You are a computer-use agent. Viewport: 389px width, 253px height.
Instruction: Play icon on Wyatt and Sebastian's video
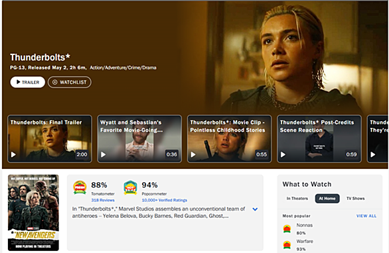[103, 154]
